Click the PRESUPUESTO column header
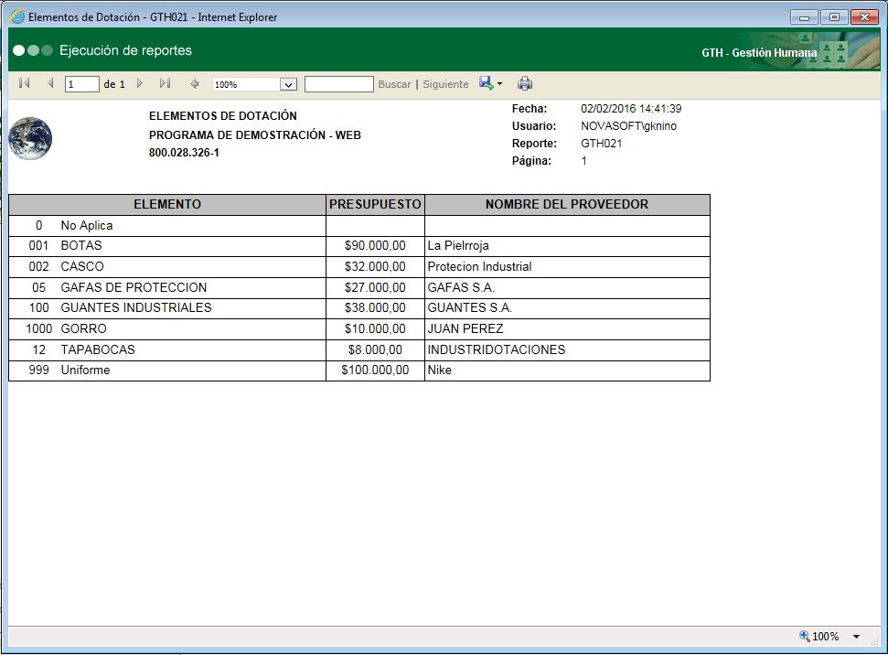Viewport: 888px width, 655px height. point(374,204)
